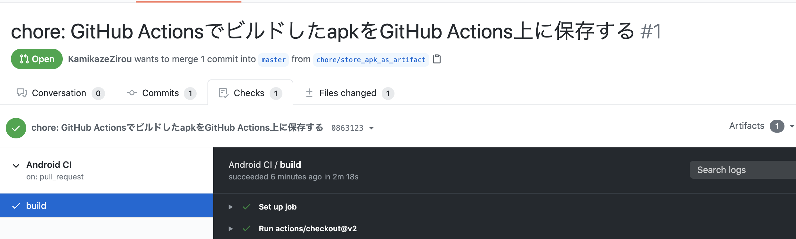The height and width of the screenshot is (239, 796).
Task: Click the Checks checklist icon
Action: pos(223,93)
